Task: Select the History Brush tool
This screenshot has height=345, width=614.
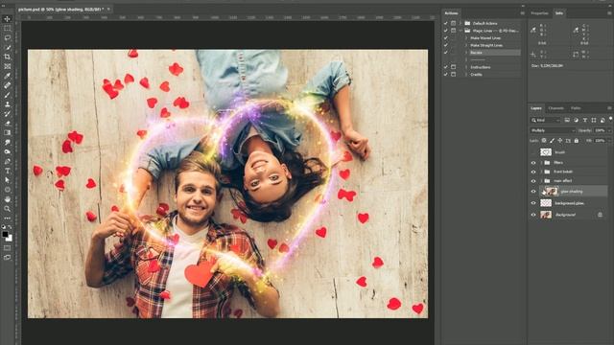Action: pyautogui.click(x=7, y=114)
